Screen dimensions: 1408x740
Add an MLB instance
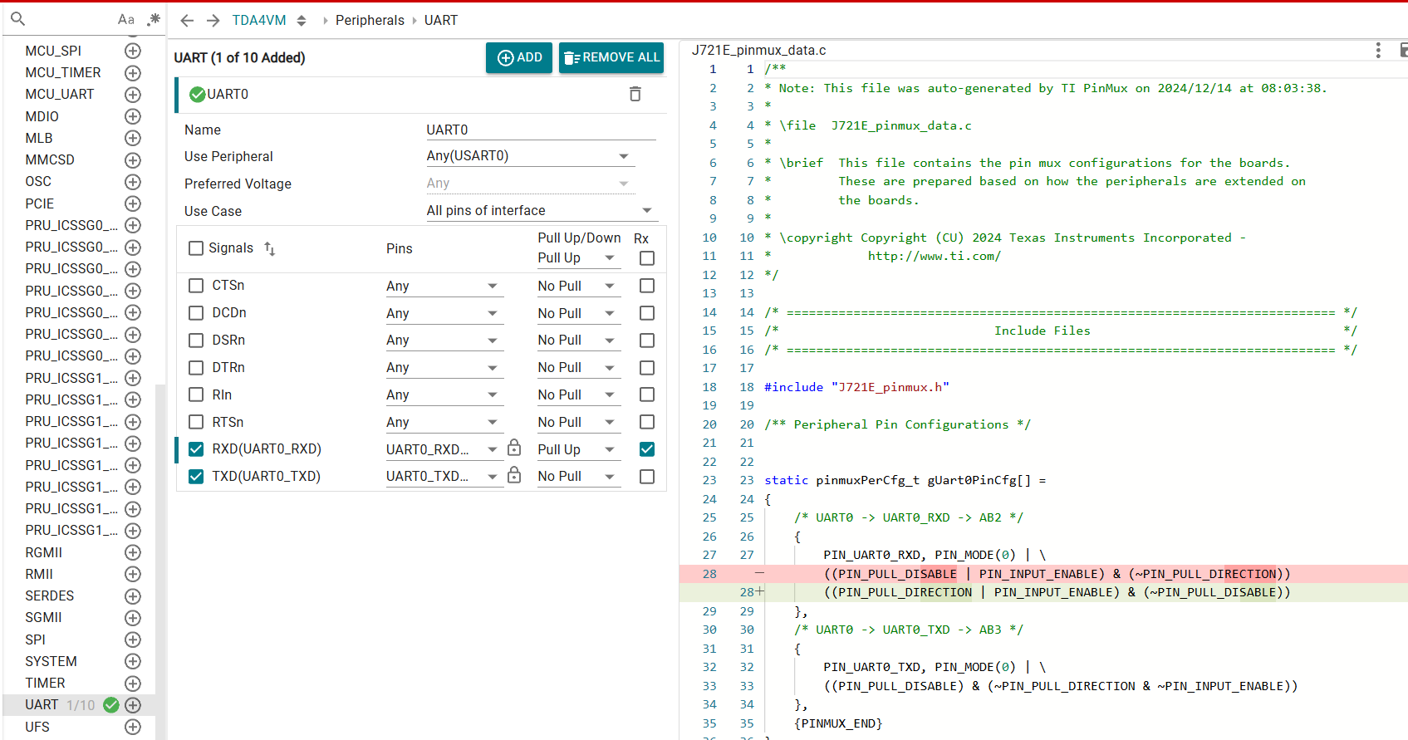pyautogui.click(x=133, y=138)
